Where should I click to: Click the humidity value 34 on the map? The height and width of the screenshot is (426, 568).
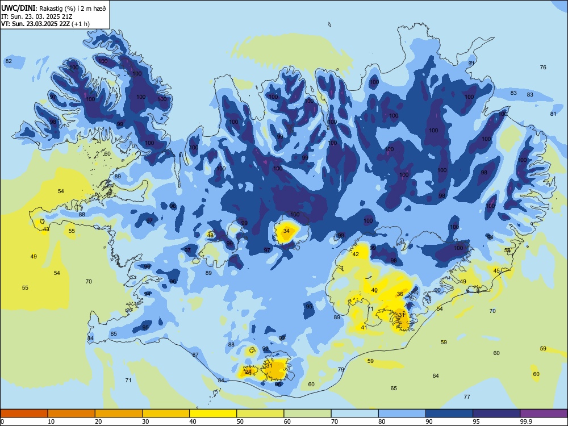point(286,231)
